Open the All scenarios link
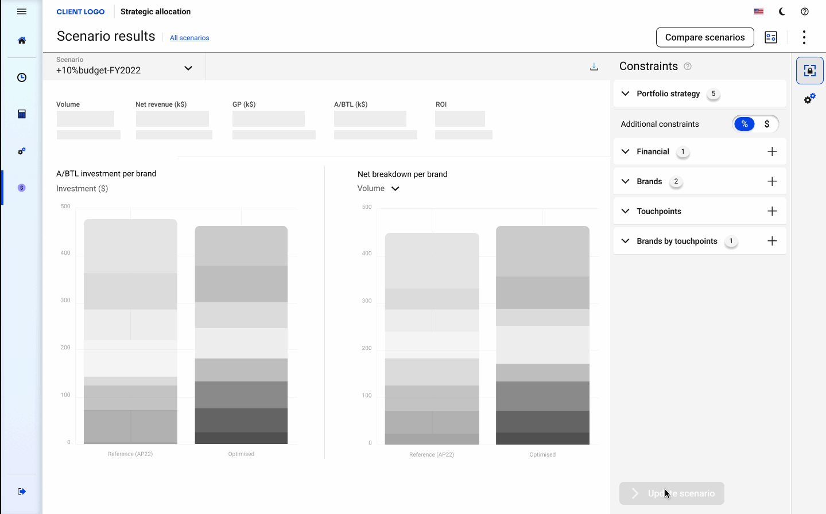 pos(189,38)
